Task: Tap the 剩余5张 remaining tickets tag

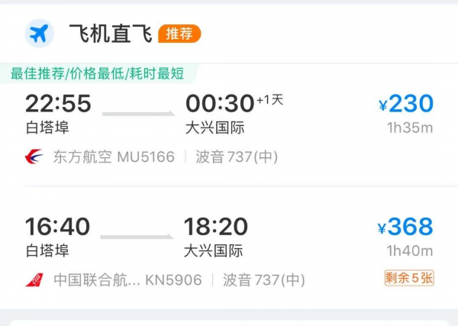Action: pos(409,279)
